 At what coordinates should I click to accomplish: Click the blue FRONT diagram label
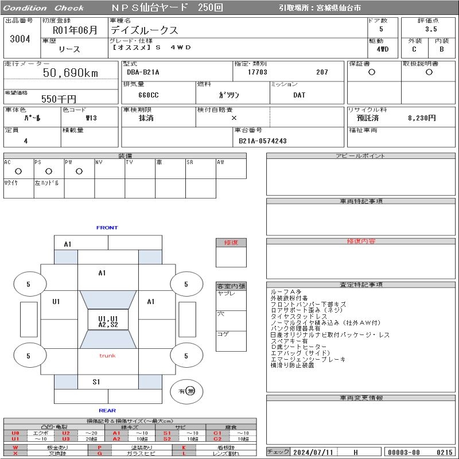[x=107, y=228]
